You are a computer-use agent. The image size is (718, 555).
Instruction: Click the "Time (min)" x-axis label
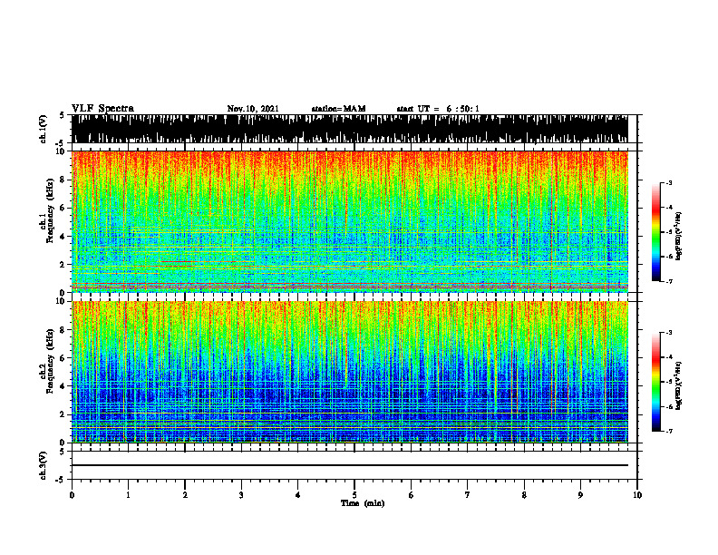pos(363,502)
